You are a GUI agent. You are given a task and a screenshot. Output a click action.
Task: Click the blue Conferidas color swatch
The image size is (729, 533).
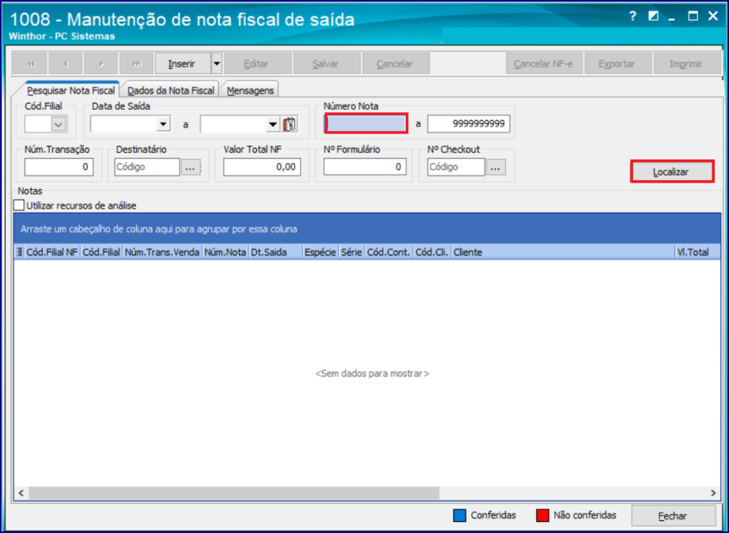coord(459,516)
